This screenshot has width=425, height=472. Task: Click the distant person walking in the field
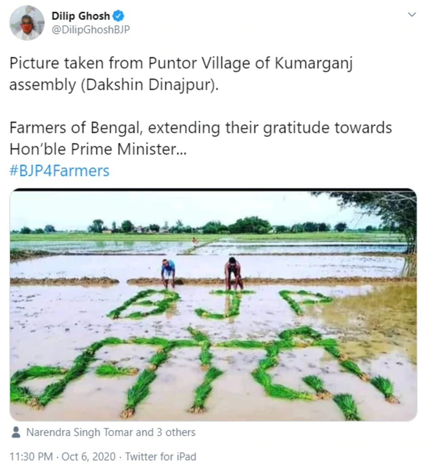tap(196, 241)
